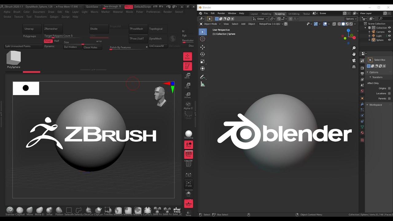The height and width of the screenshot is (221, 393).
Task: Uncheck the Collection checkbox in outliner
Action: [370, 28]
